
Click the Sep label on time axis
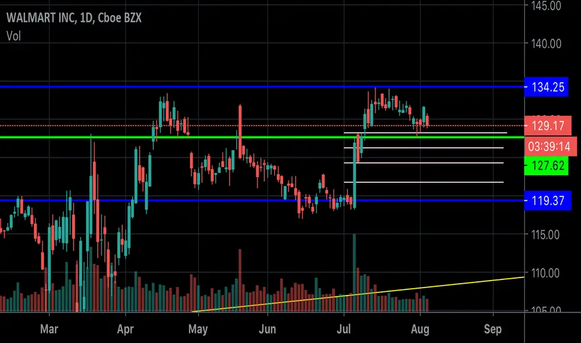click(492, 329)
